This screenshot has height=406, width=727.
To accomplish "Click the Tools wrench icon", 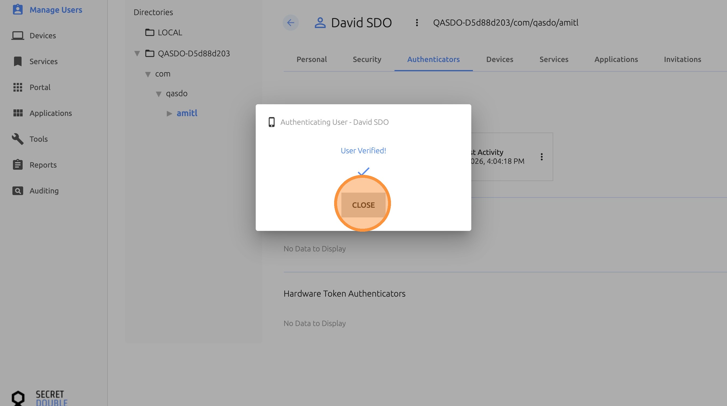I will [18, 139].
